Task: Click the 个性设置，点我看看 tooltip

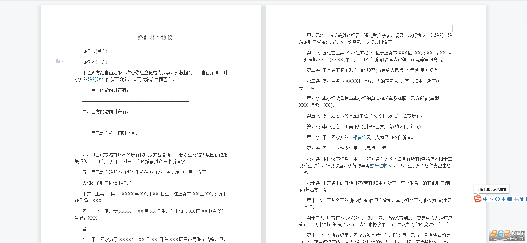Action: (491, 189)
